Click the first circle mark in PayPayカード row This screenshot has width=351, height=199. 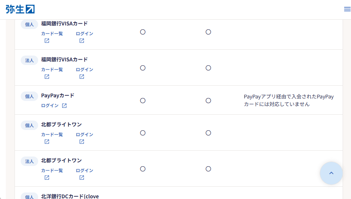[143, 101]
